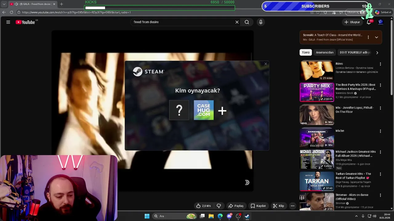Open more options for Jennifer Lopez mix
This screenshot has width=394, height=221.
[x=380, y=108]
